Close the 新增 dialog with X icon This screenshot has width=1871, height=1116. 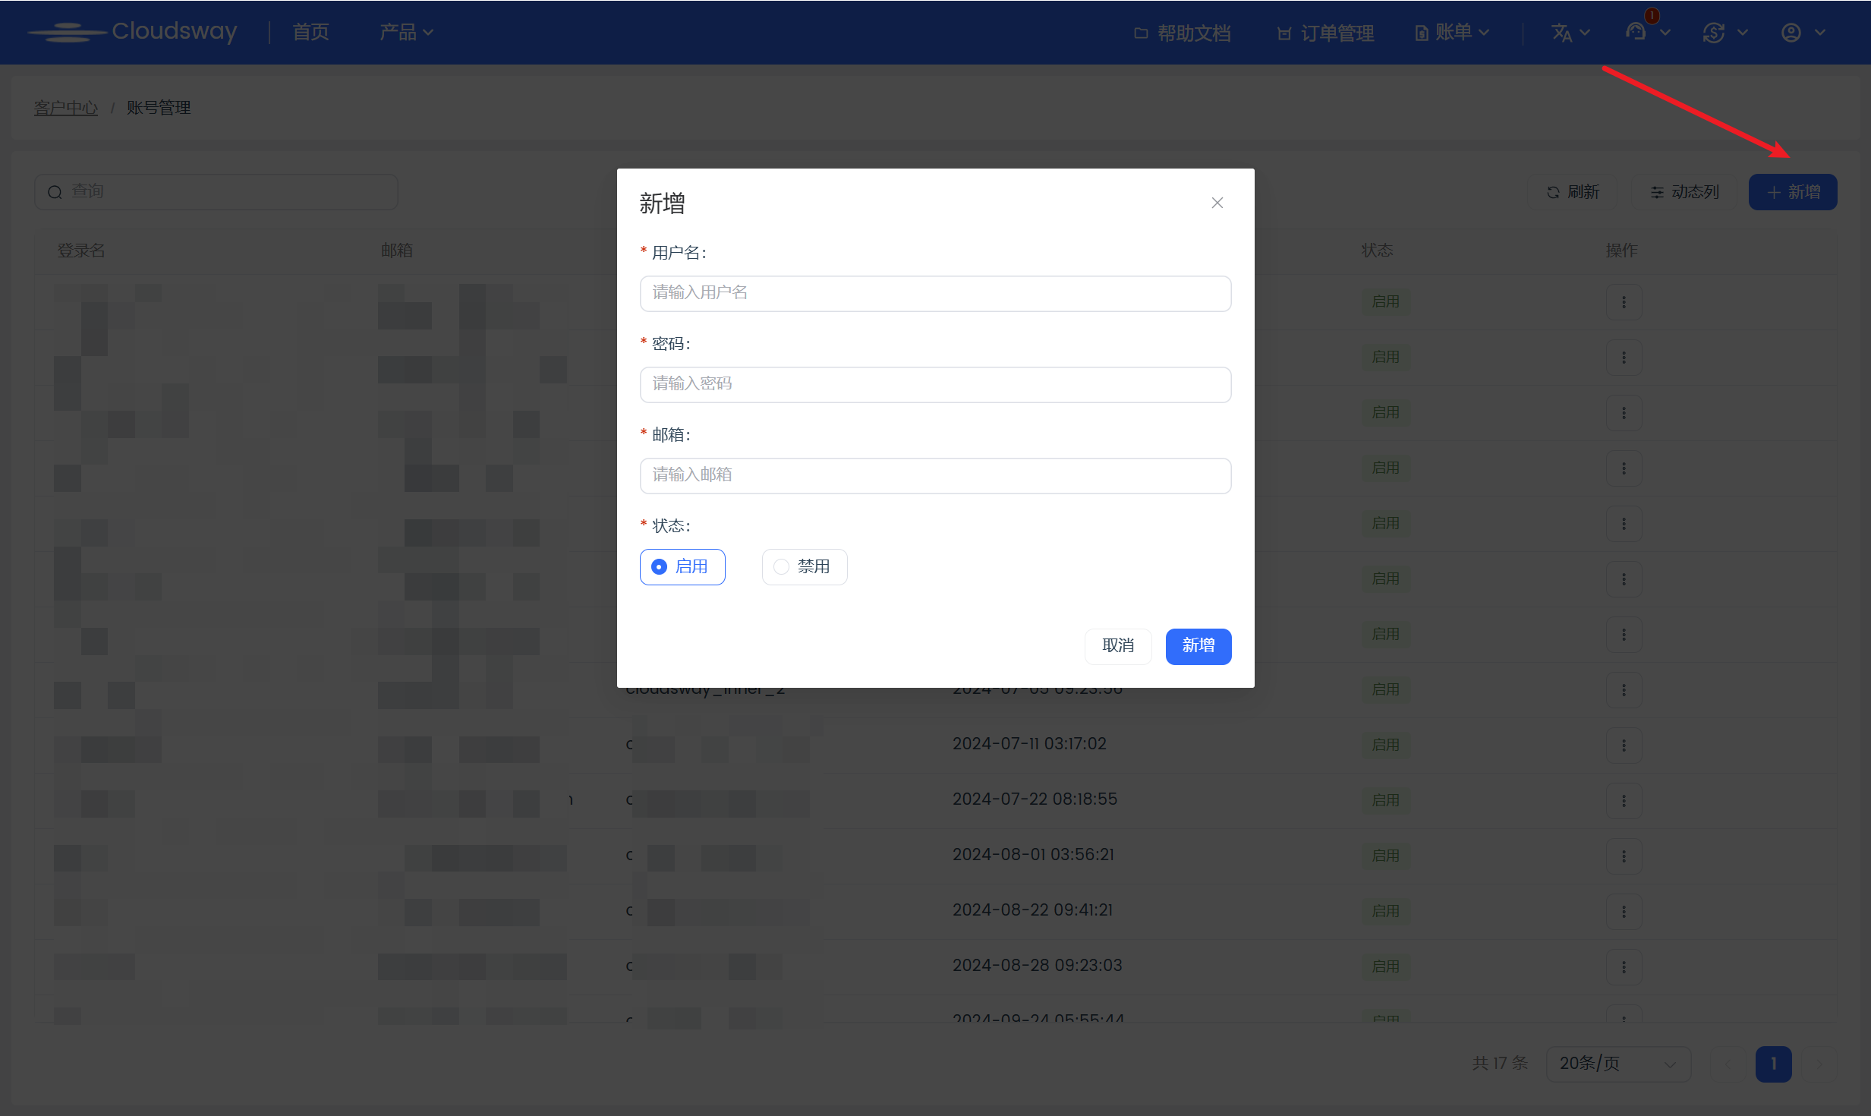coord(1217,203)
